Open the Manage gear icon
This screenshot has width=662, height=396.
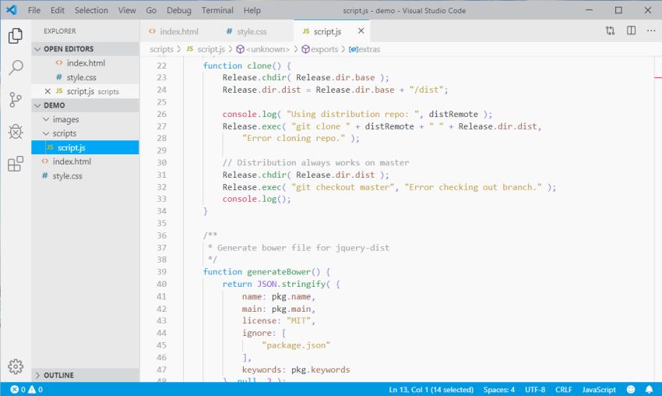(16, 366)
